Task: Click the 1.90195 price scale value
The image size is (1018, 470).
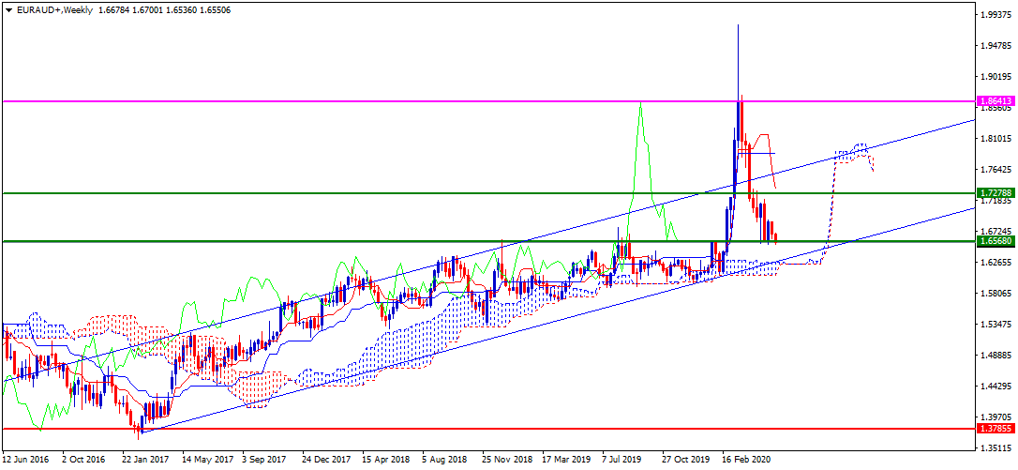Action: tap(996, 77)
